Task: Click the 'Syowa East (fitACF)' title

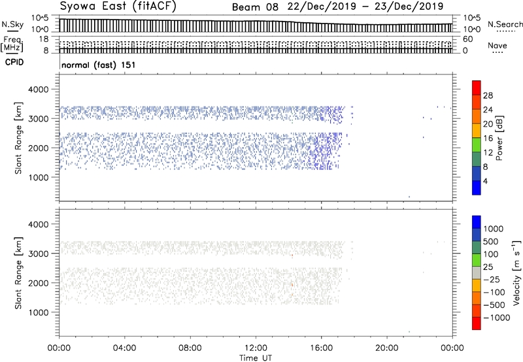Action: (x=118, y=6)
